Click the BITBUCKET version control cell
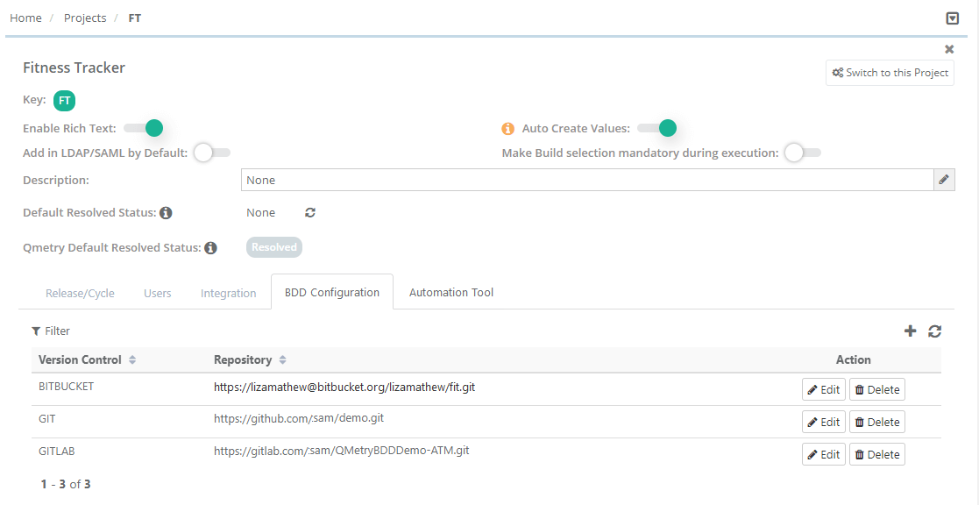Image resolution: width=979 pixels, height=505 pixels. point(67,387)
